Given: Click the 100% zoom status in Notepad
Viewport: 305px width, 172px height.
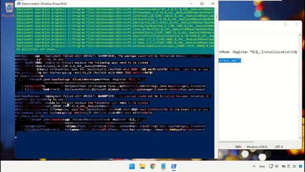Looking at the screenshot, I should click(x=238, y=147).
